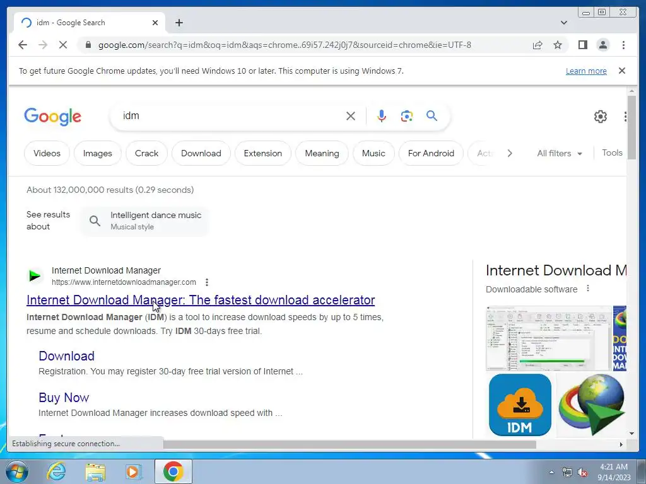This screenshot has width=646, height=484.
Task: Open Internet Download Manager fastest accelerator link
Action: pyautogui.click(x=201, y=300)
